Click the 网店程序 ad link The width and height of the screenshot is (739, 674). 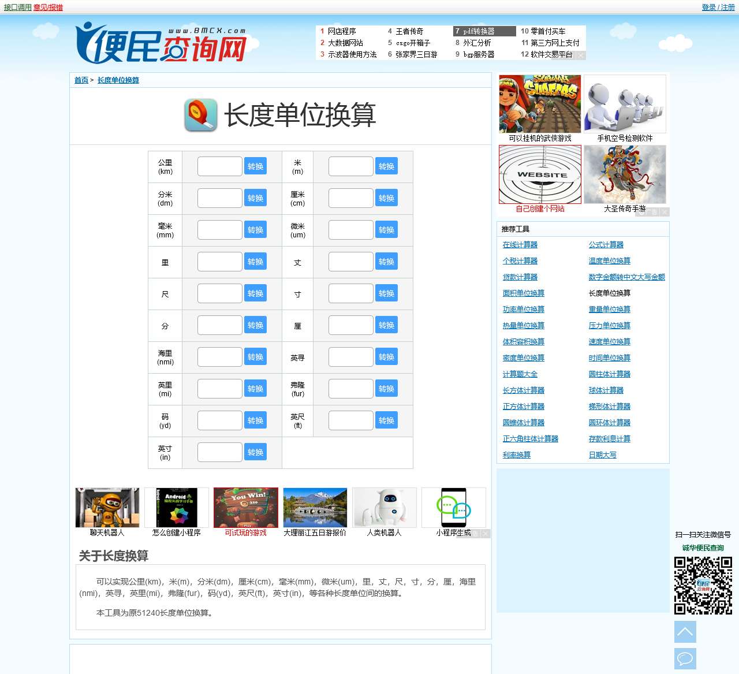(342, 31)
